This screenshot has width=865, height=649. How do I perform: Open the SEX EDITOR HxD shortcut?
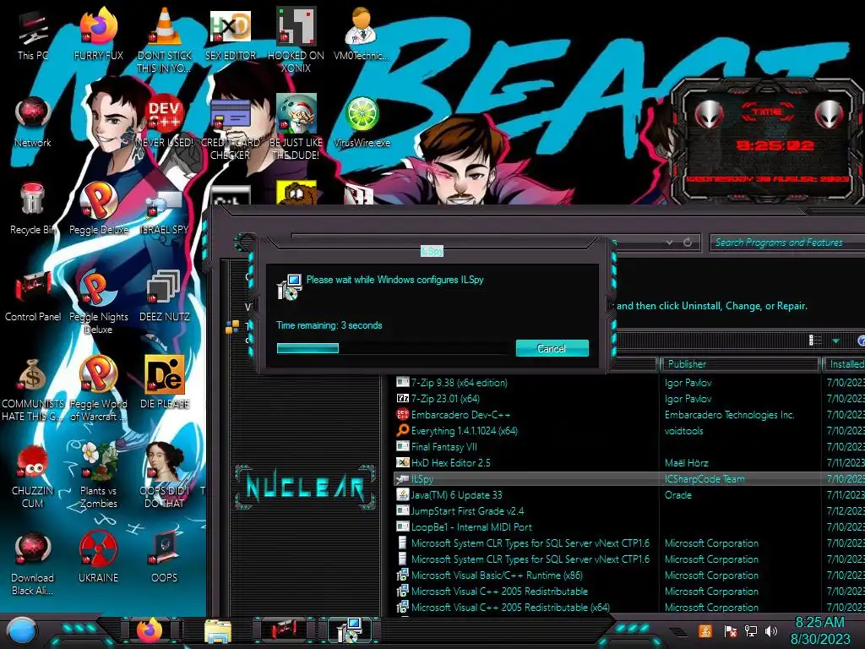tap(231, 35)
